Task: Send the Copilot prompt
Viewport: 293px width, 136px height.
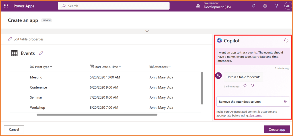Action: point(285,101)
